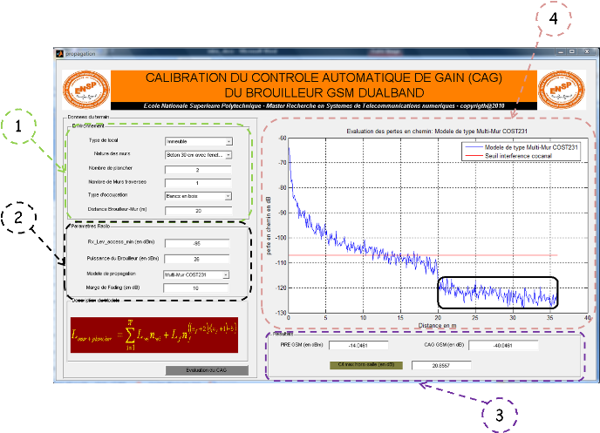
Task: Click the MATLAB icon in the propagation title bar
Action: tap(59, 54)
